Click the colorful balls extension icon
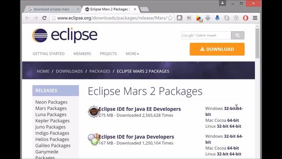This screenshot has height=159, width=282. click(199, 19)
